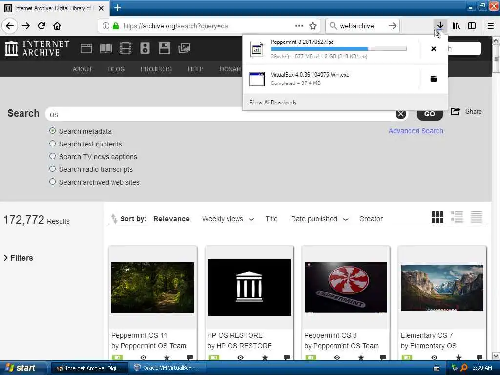Viewport: 500px width, 375px height.
Task: Open the Video film icon
Action: (x=125, y=48)
